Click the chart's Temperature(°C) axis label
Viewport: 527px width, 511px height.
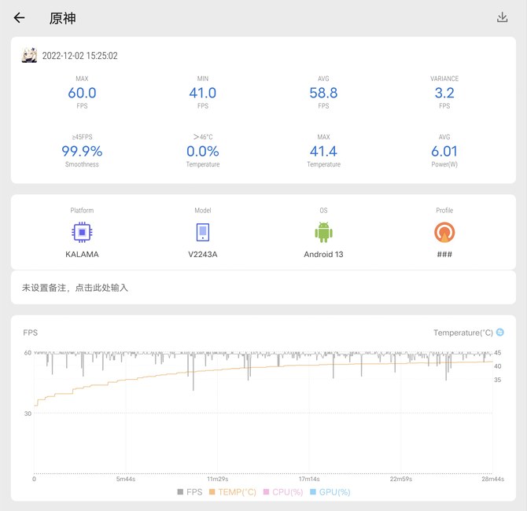[x=463, y=333]
